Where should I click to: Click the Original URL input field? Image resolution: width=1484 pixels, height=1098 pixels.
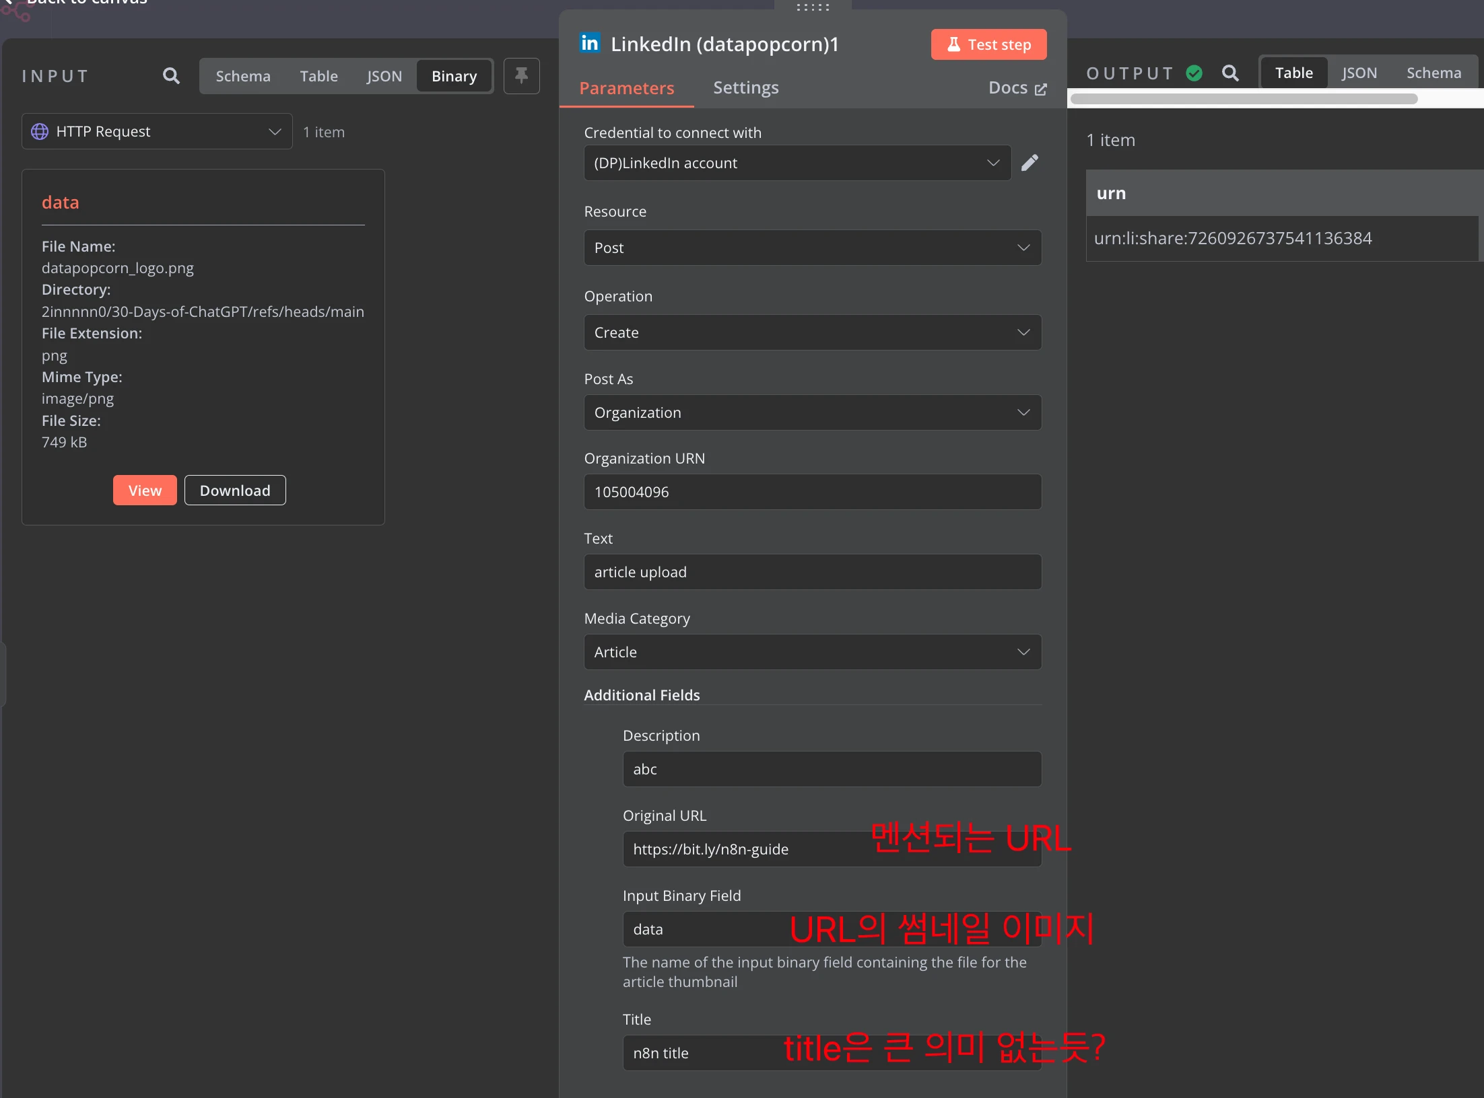[832, 849]
